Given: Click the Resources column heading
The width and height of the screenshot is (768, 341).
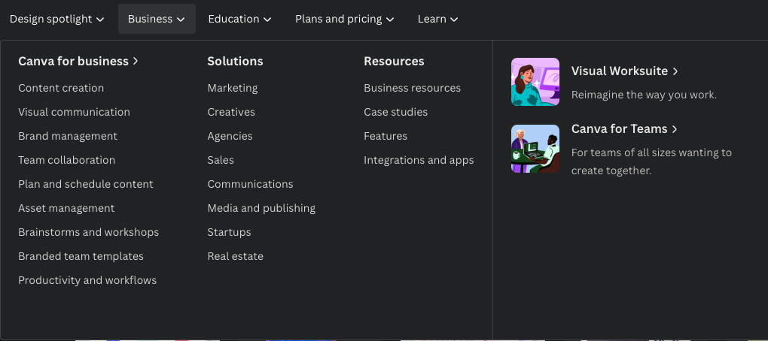Looking at the screenshot, I should (395, 61).
